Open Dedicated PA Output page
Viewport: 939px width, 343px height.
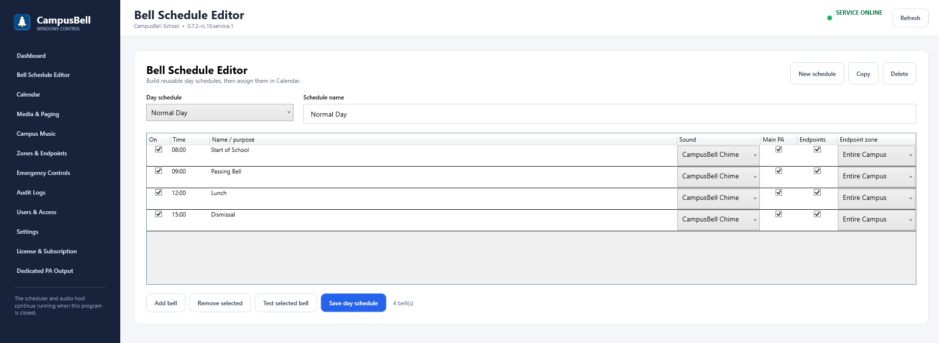coord(45,271)
